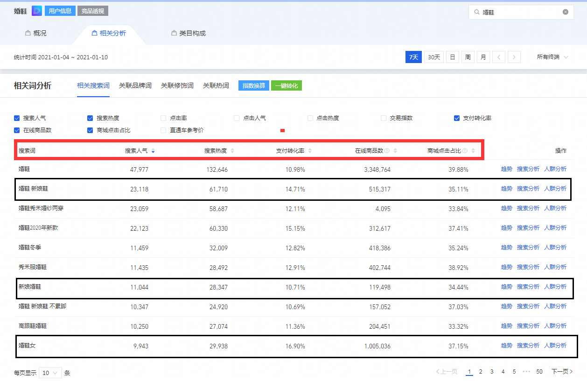Click the purple logo icon beside 婚鞋
This screenshot has height=382, width=587.
coord(37,11)
